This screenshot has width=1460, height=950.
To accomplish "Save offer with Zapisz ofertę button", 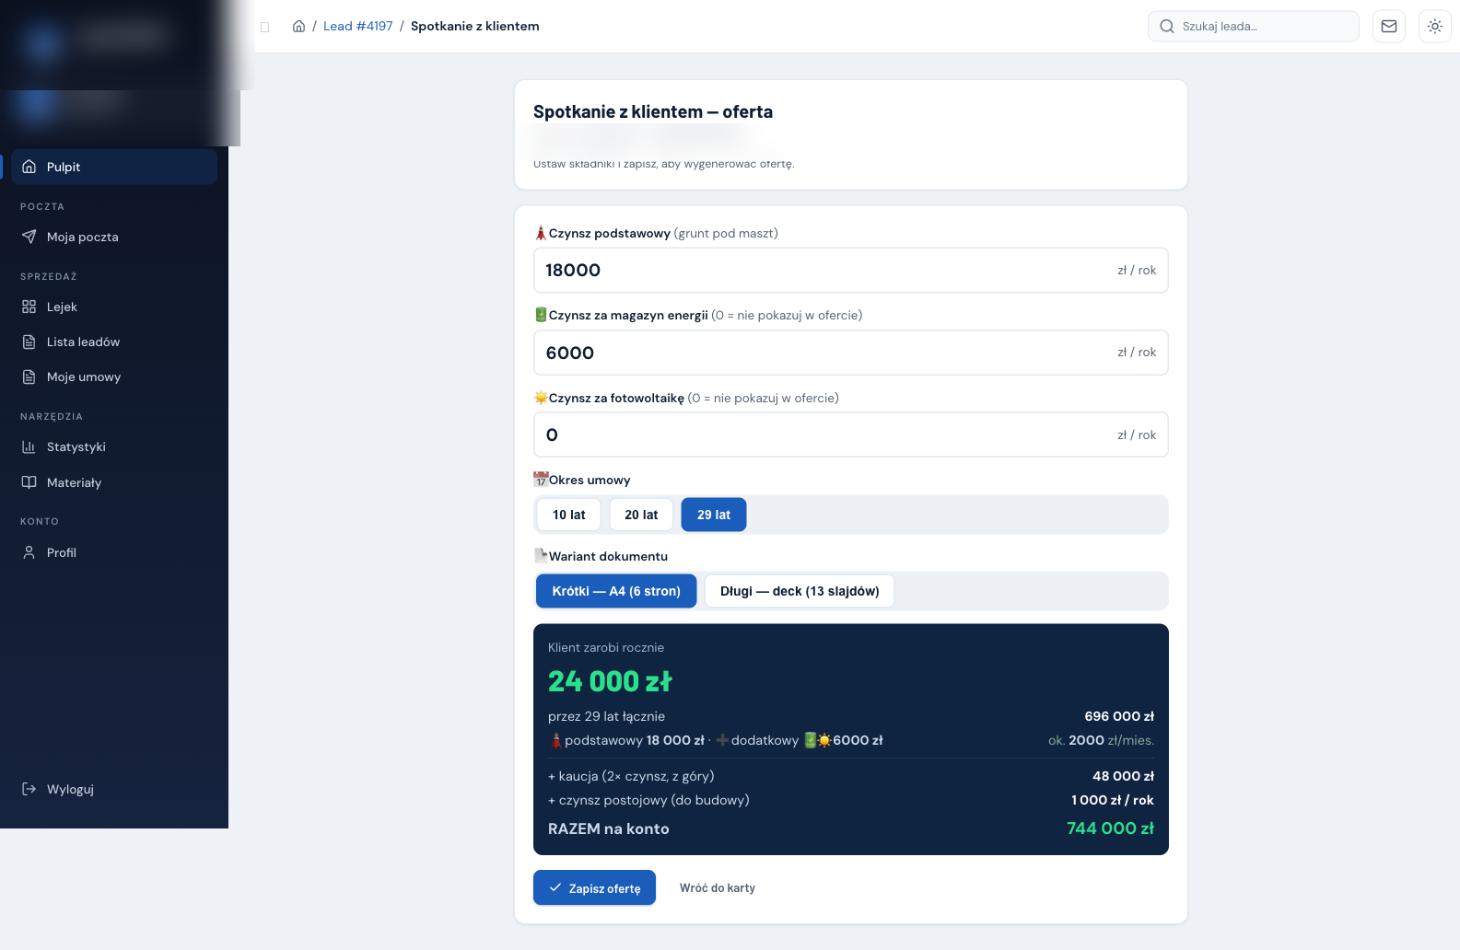I will pyautogui.click(x=594, y=887).
